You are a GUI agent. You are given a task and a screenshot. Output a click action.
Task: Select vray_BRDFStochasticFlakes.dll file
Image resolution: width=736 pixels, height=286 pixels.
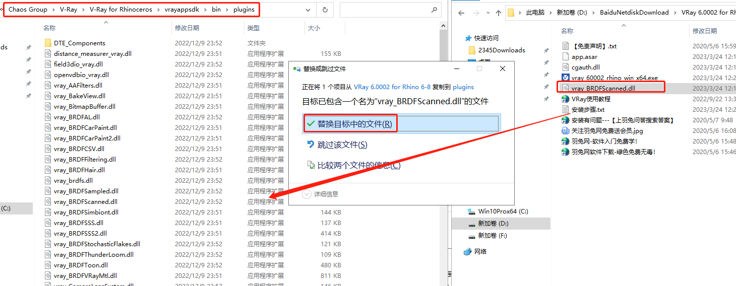pyautogui.click(x=97, y=244)
